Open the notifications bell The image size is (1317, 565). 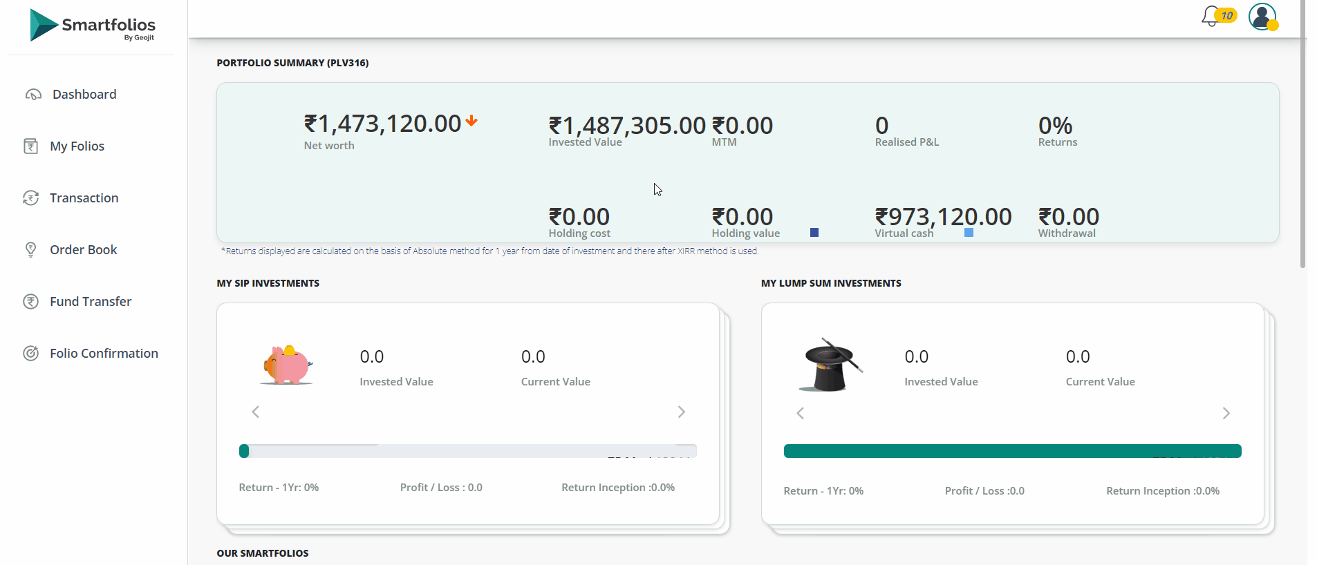click(1211, 16)
